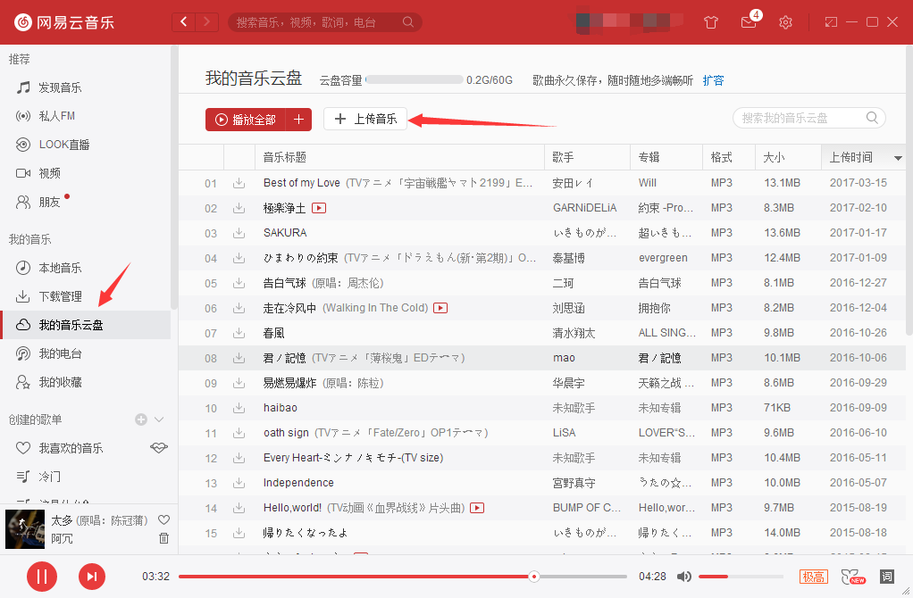
Task: Toggle lyrics 词 button
Action: click(x=887, y=577)
